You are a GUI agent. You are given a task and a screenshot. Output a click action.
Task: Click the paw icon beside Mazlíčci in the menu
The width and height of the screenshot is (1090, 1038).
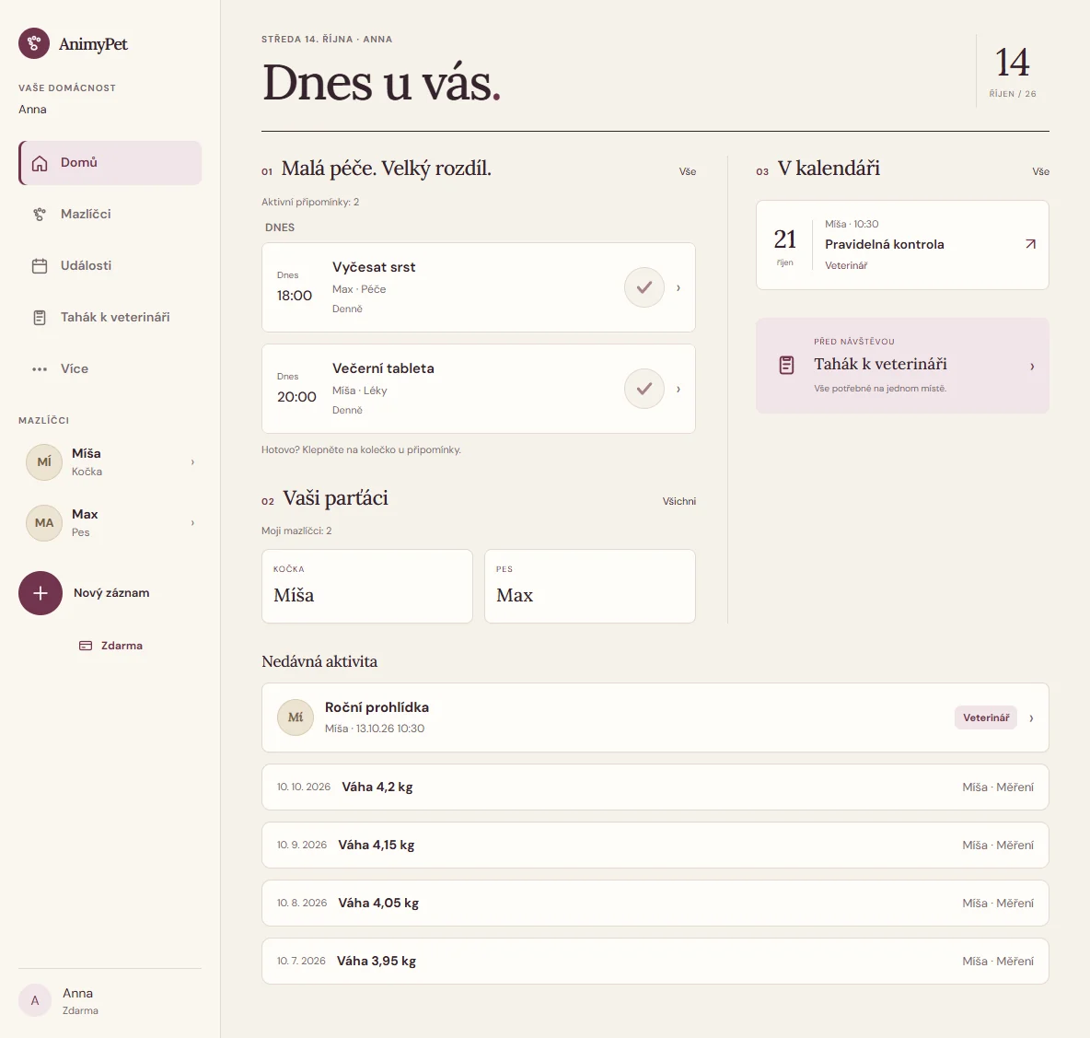point(40,215)
